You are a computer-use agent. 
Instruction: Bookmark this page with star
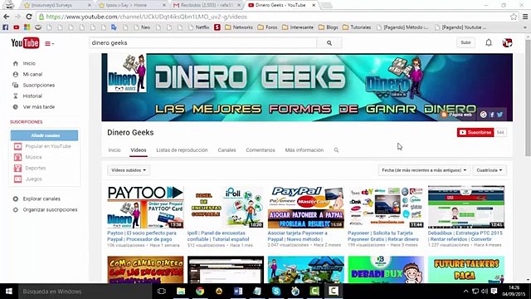point(514,17)
